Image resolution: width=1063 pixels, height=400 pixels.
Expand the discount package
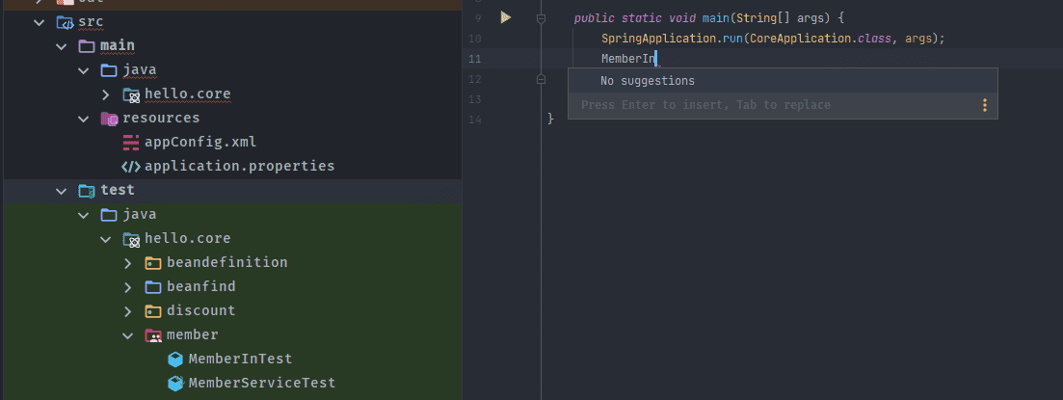[128, 311]
